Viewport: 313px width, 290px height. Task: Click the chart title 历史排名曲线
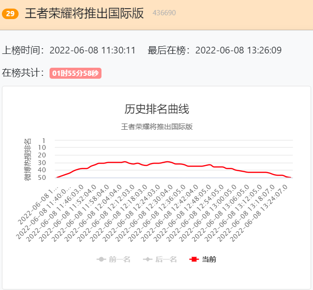pos(157,109)
